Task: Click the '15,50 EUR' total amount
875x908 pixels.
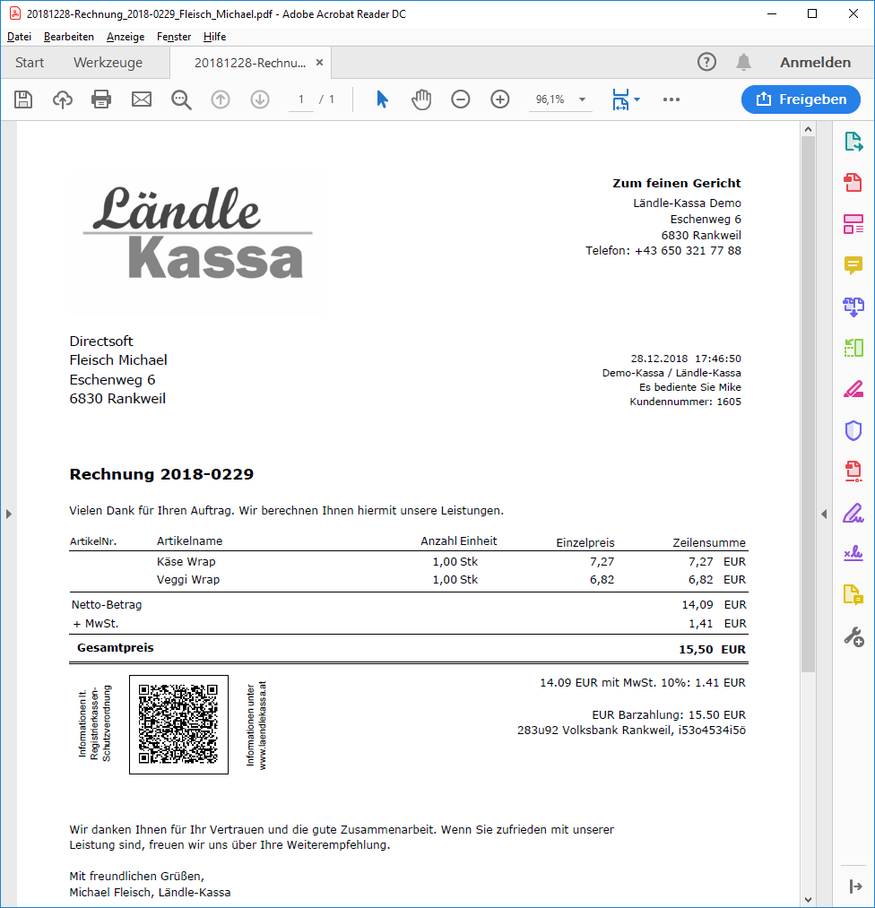Action: tap(712, 650)
